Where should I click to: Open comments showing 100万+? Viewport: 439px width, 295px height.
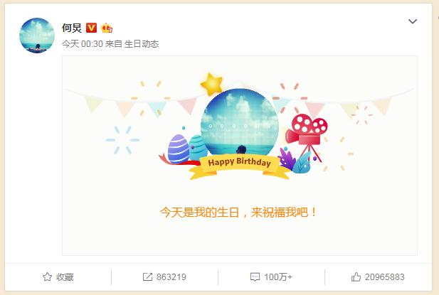pos(271,277)
